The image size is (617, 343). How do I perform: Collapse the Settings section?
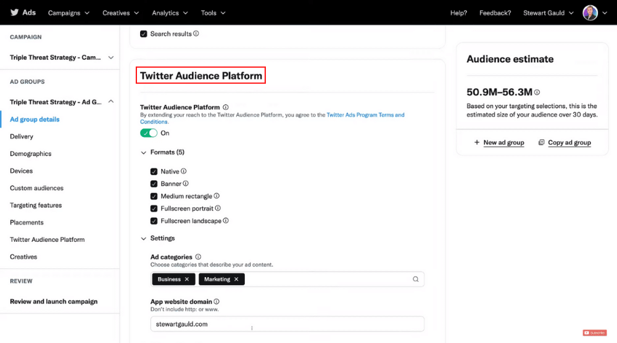(144, 238)
